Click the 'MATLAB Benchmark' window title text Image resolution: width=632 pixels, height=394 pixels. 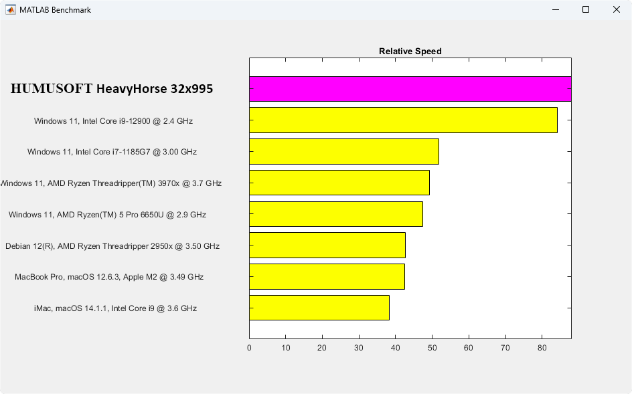coord(55,10)
